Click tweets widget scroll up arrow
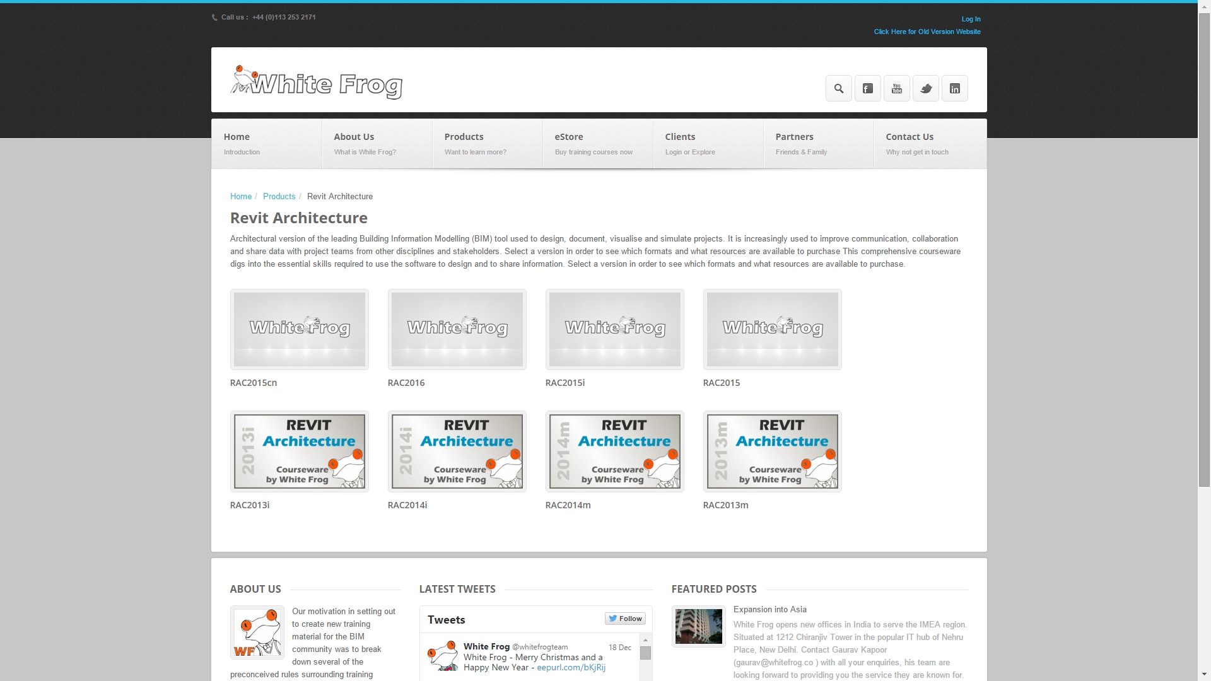 click(x=645, y=640)
